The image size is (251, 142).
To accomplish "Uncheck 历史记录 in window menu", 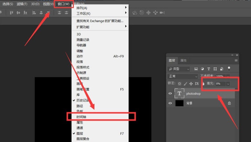I will [100, 100].
